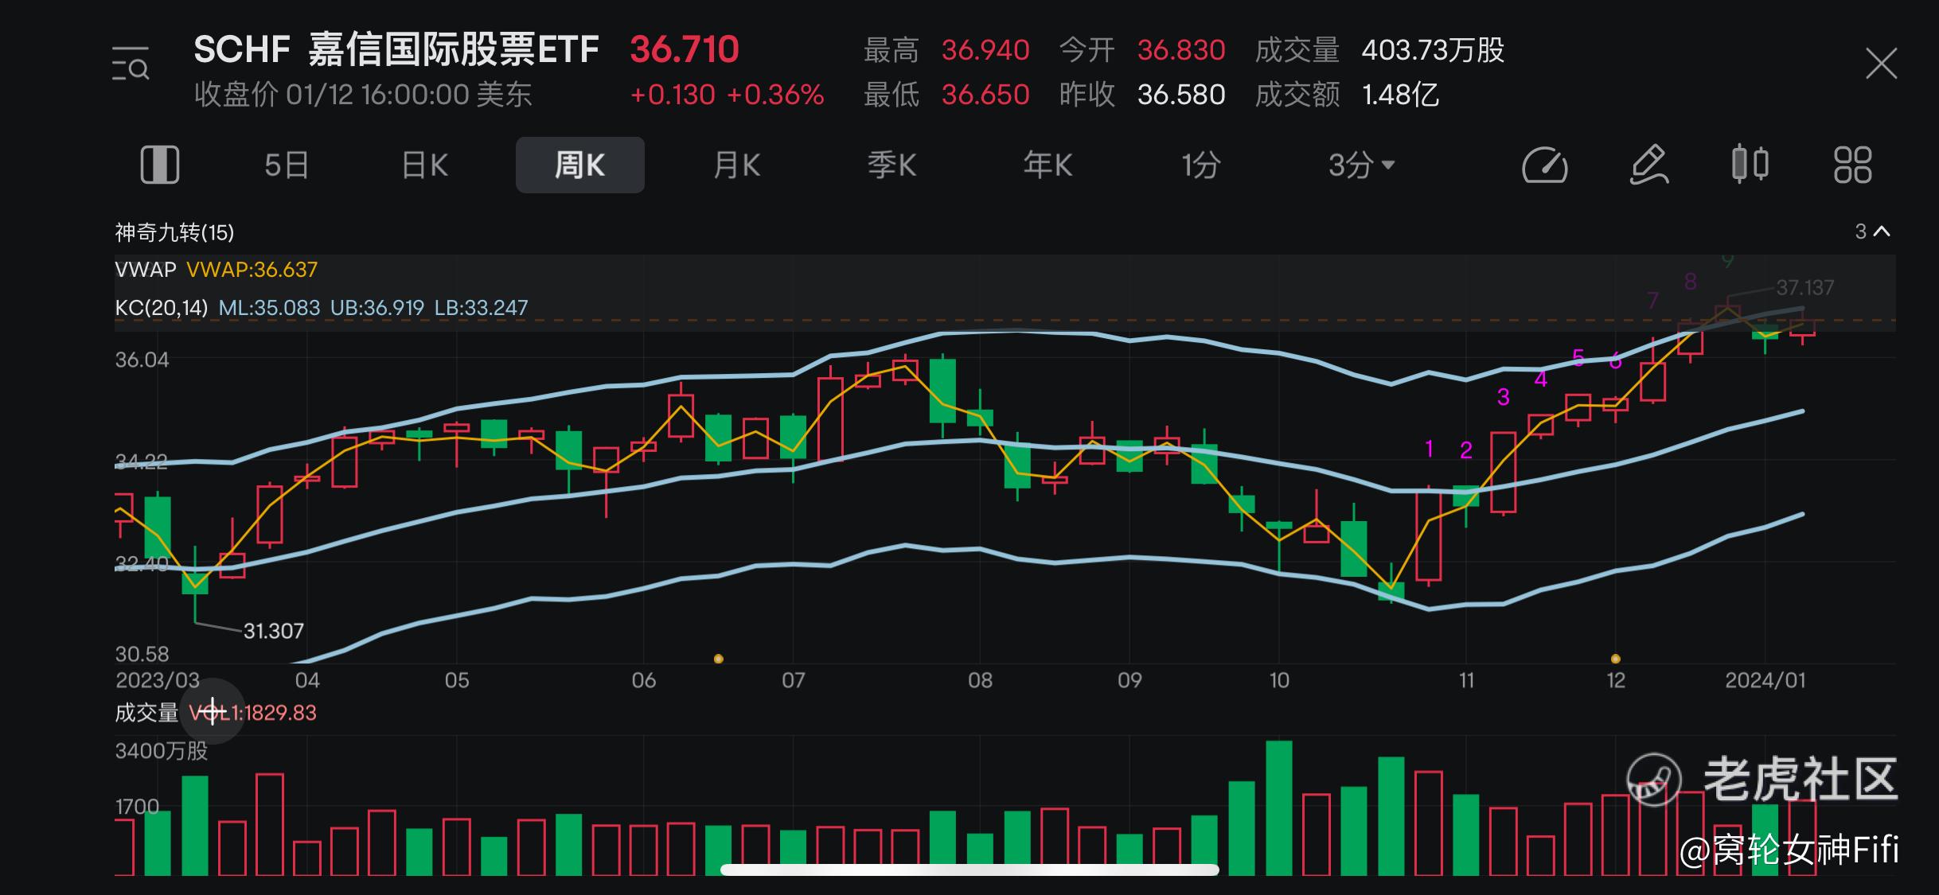Screen dimensions: 1939x895
Task: Tap the tallest green volume bar near 10
Action: click(x=1278, y=807)
